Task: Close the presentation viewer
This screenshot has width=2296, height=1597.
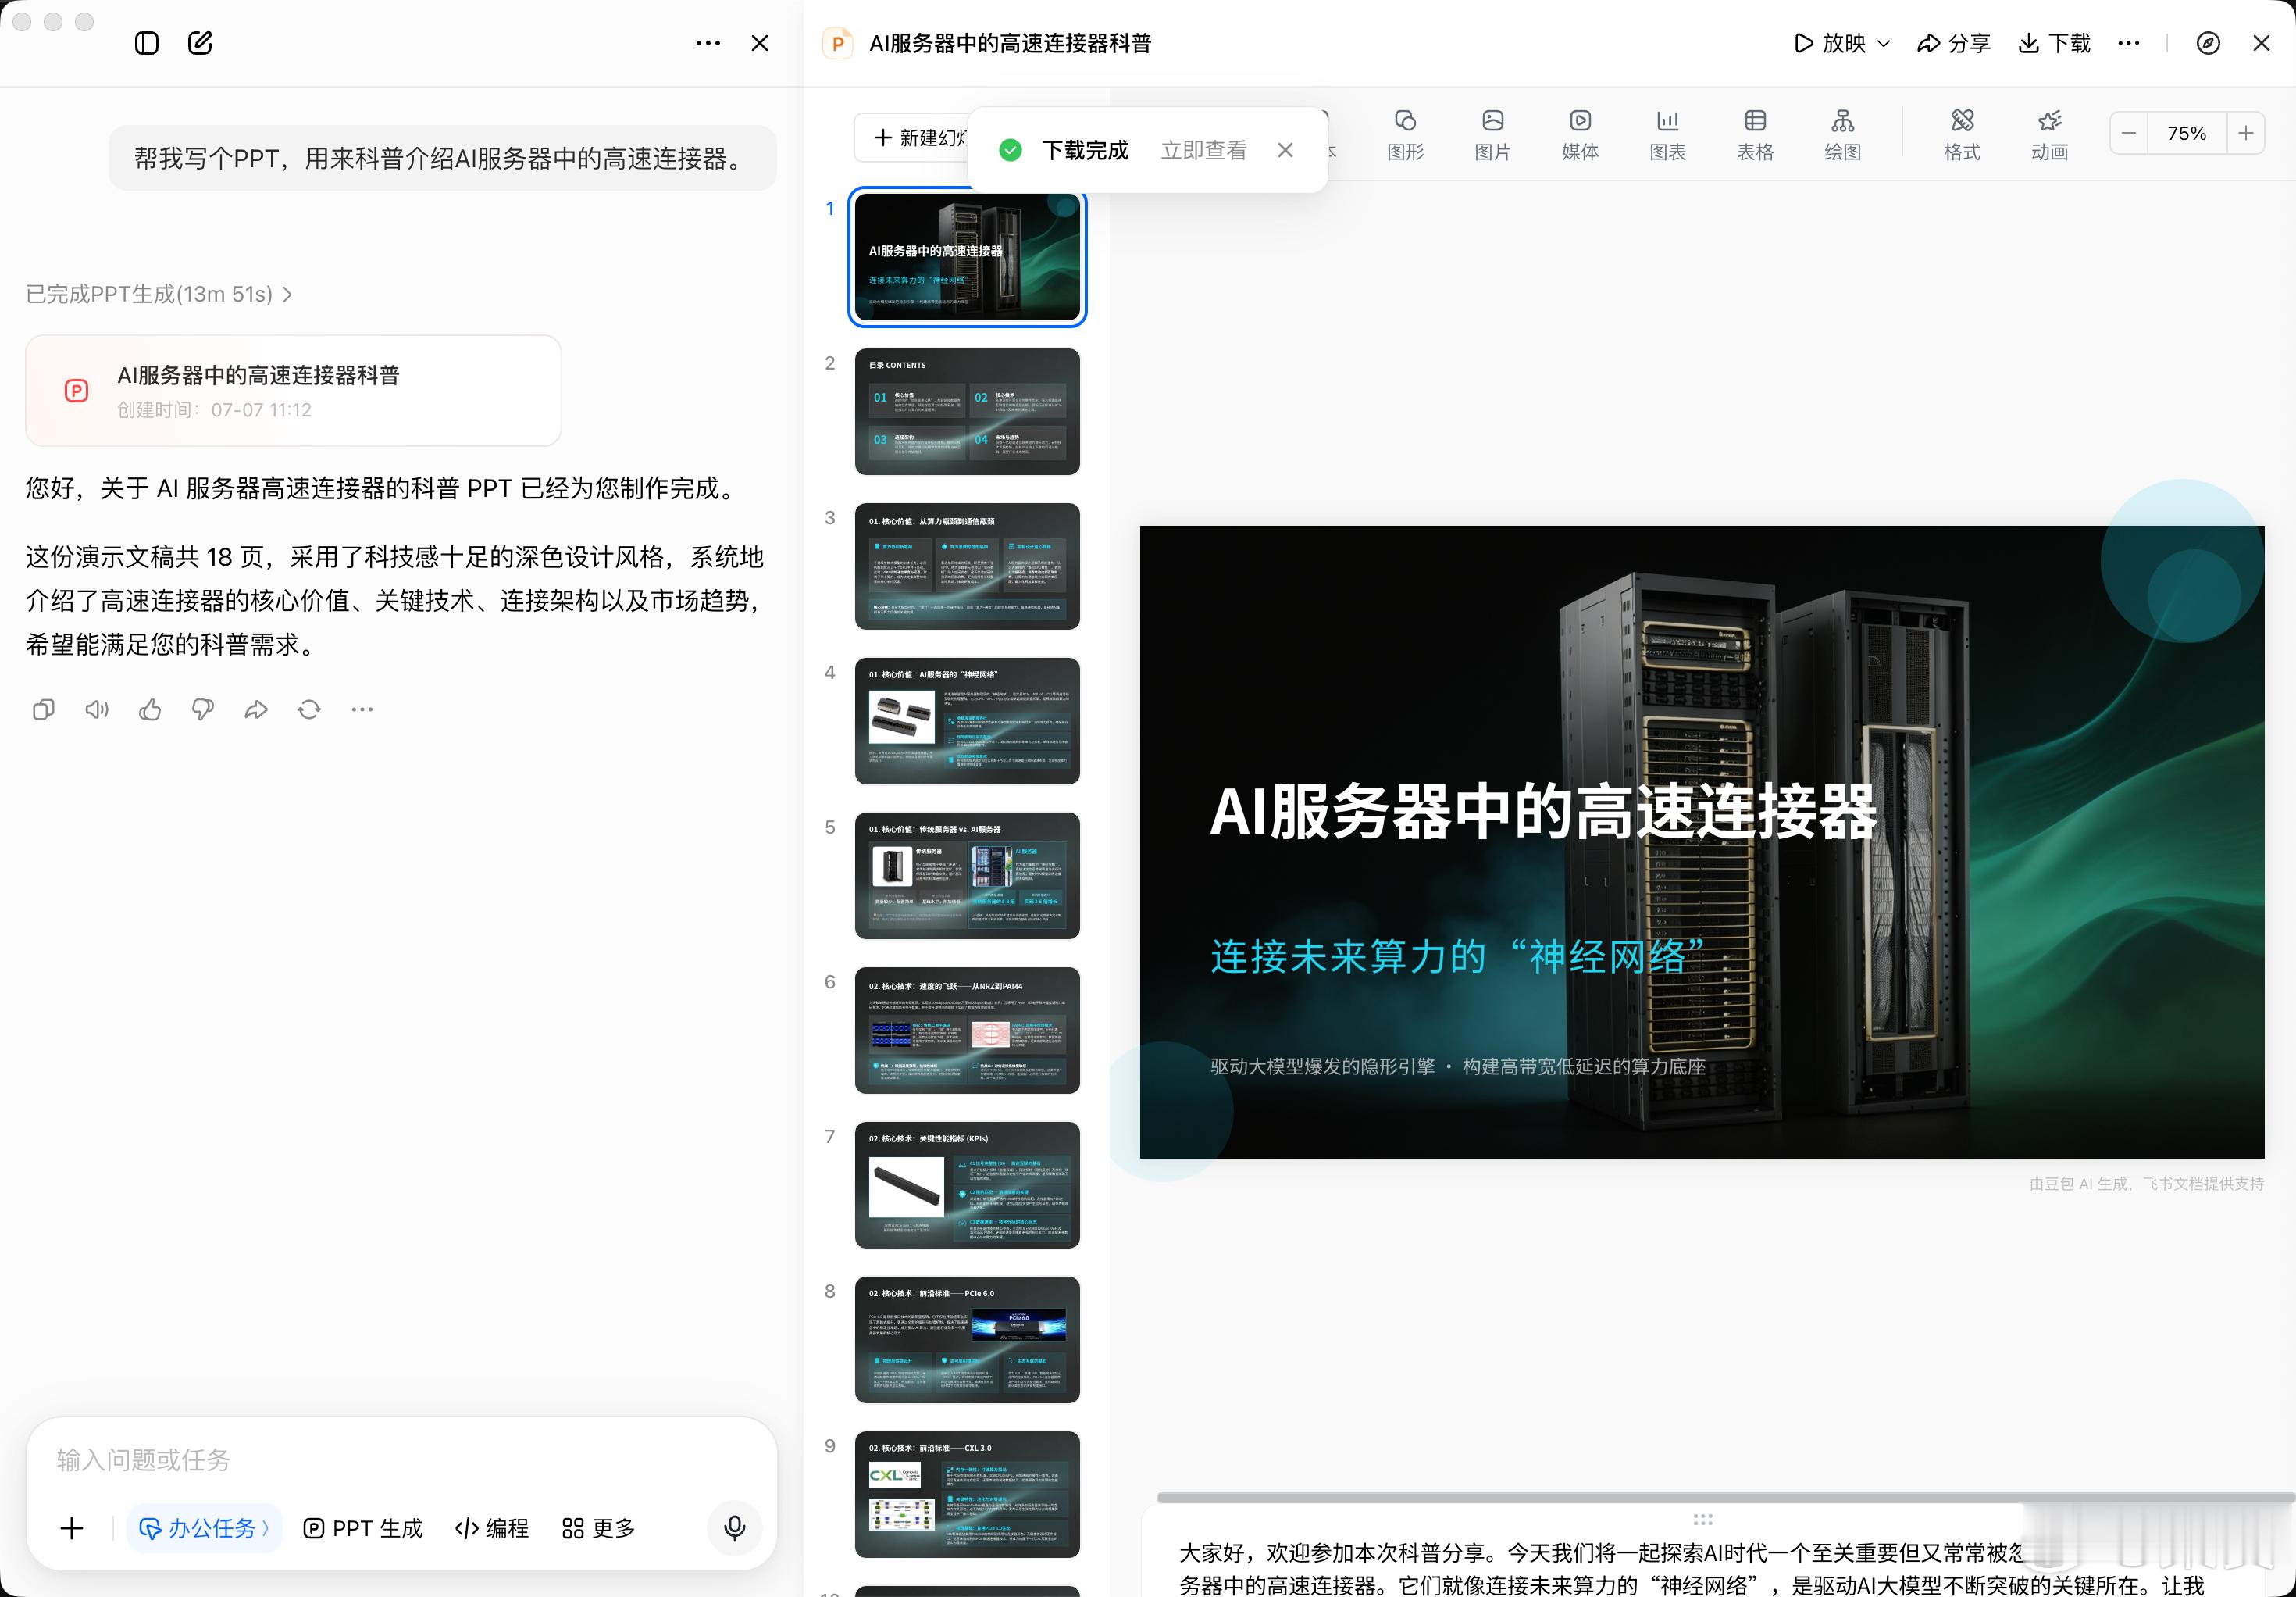Action: [x=2261, y=43]
